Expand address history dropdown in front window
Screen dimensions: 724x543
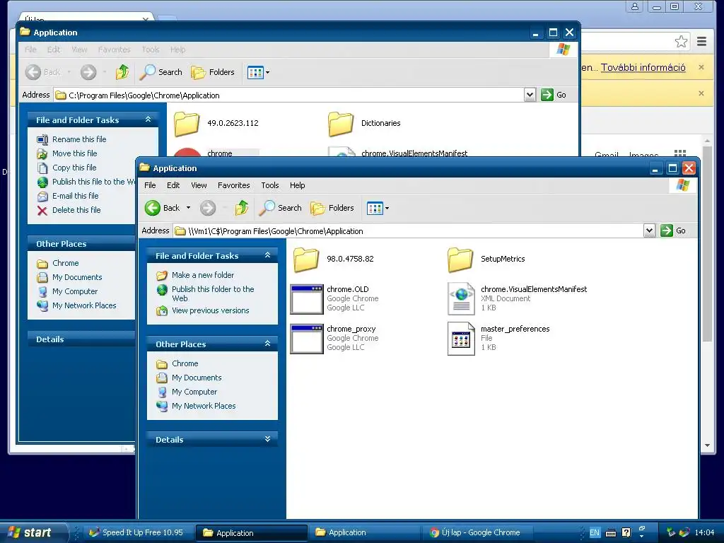(x=649, y=230)
